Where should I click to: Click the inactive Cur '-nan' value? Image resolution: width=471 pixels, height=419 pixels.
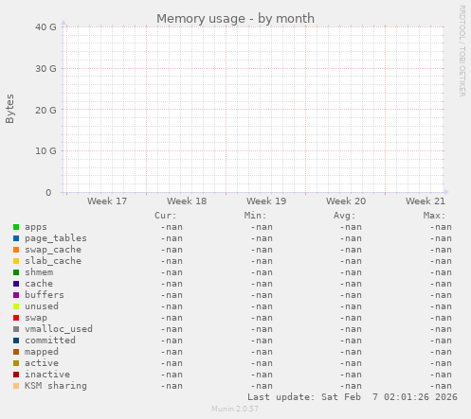[172, 375]
